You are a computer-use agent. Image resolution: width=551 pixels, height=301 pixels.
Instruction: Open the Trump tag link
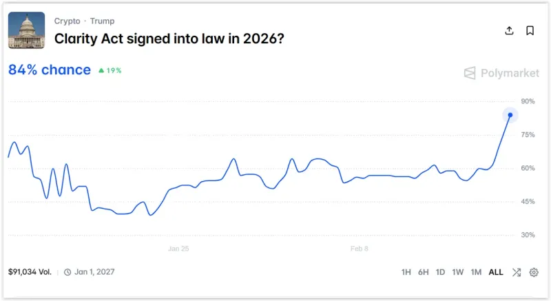point(102,21)
